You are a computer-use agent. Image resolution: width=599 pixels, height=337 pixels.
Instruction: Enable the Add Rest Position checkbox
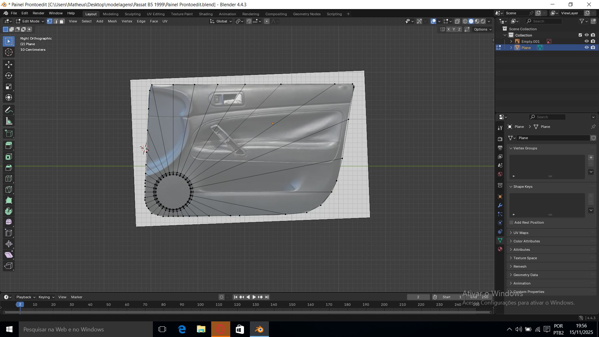coord(511,222)
